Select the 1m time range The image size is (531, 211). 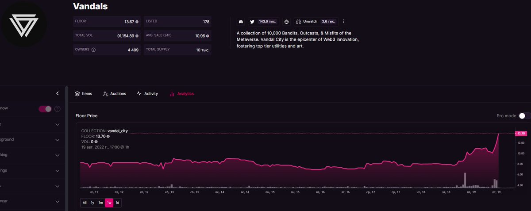(x=101, y=203)
